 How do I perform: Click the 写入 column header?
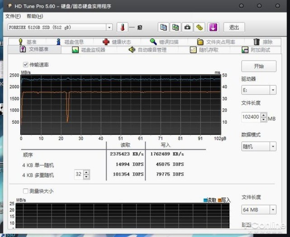coord(165,145)
